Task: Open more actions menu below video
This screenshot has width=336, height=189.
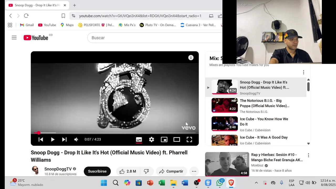Action: (194, 171)
